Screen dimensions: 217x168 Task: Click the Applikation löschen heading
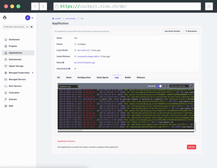click(66, 141)
